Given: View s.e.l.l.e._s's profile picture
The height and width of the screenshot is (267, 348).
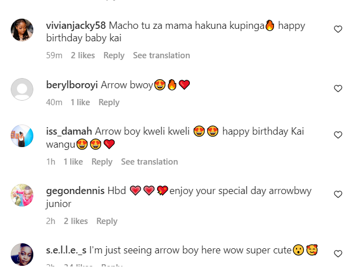Looking at the screenshot, I should click(23, 254).
